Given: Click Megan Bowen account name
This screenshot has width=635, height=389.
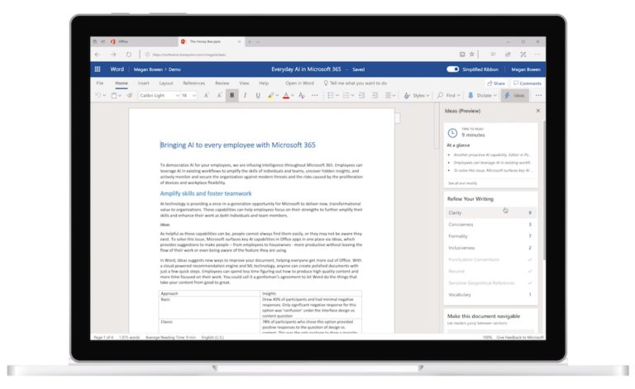Looking at the screenshot, I should click(526, 69).
